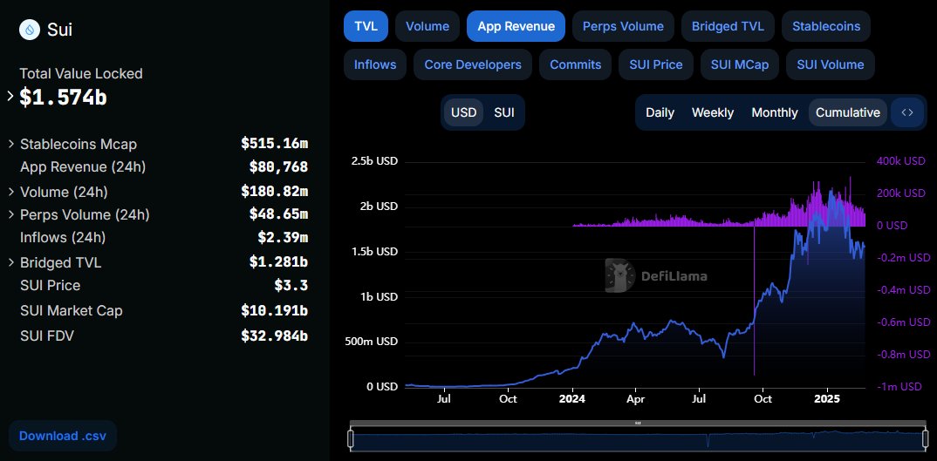Toggle the Bridged TVL chart series
Image resolution: width=937 pixels, height=461 pixels.
[728, 26]
